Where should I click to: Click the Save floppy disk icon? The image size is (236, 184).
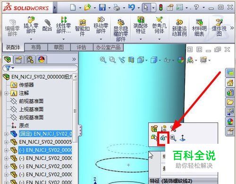102,7
